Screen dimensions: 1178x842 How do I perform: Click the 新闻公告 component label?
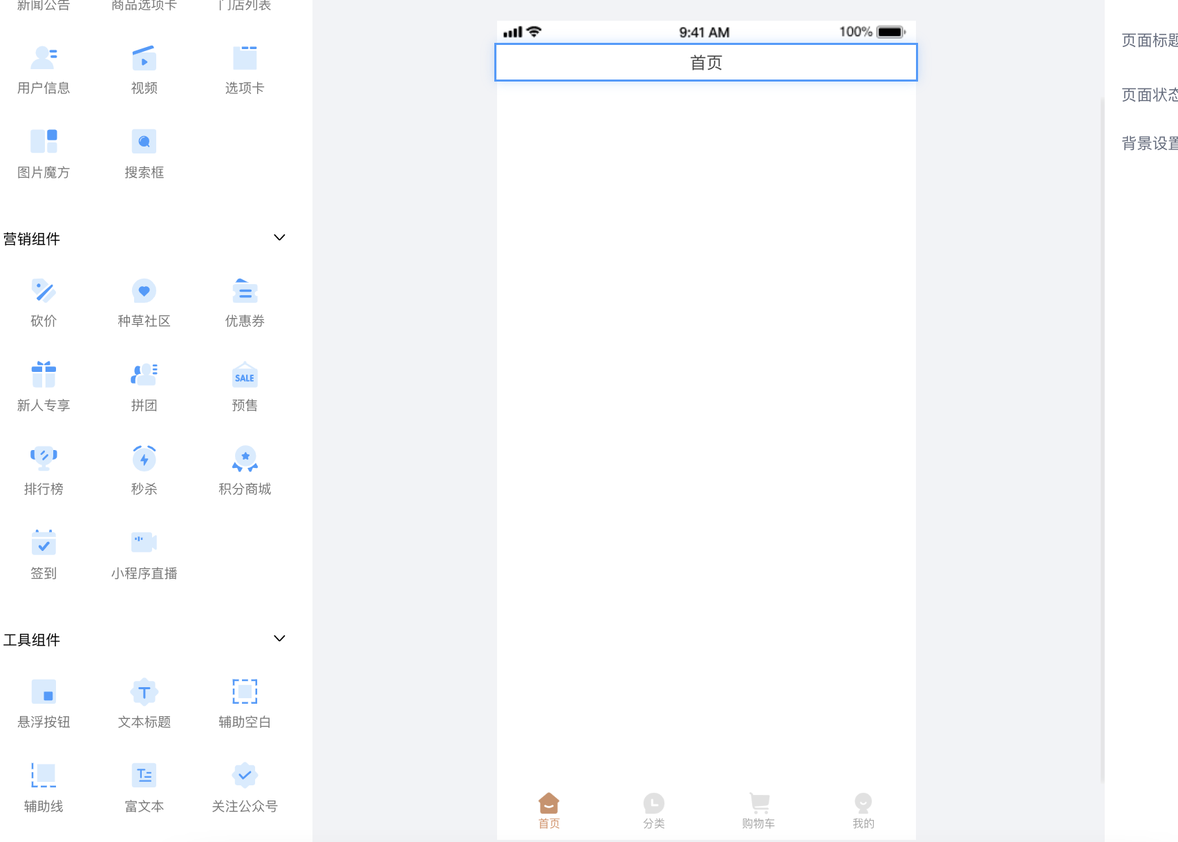[44, 5]
